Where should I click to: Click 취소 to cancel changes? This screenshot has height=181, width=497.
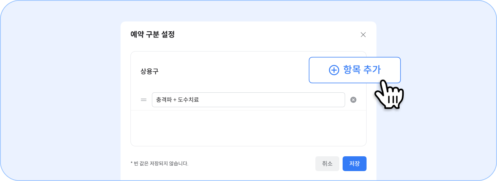[327, 164]
